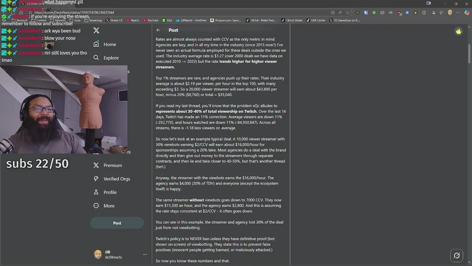Screen dimensions: 472x266
Task: Open browser settings and more menu
Action: point(458,13)
